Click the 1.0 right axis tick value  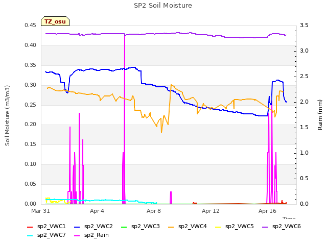[304, 153]
